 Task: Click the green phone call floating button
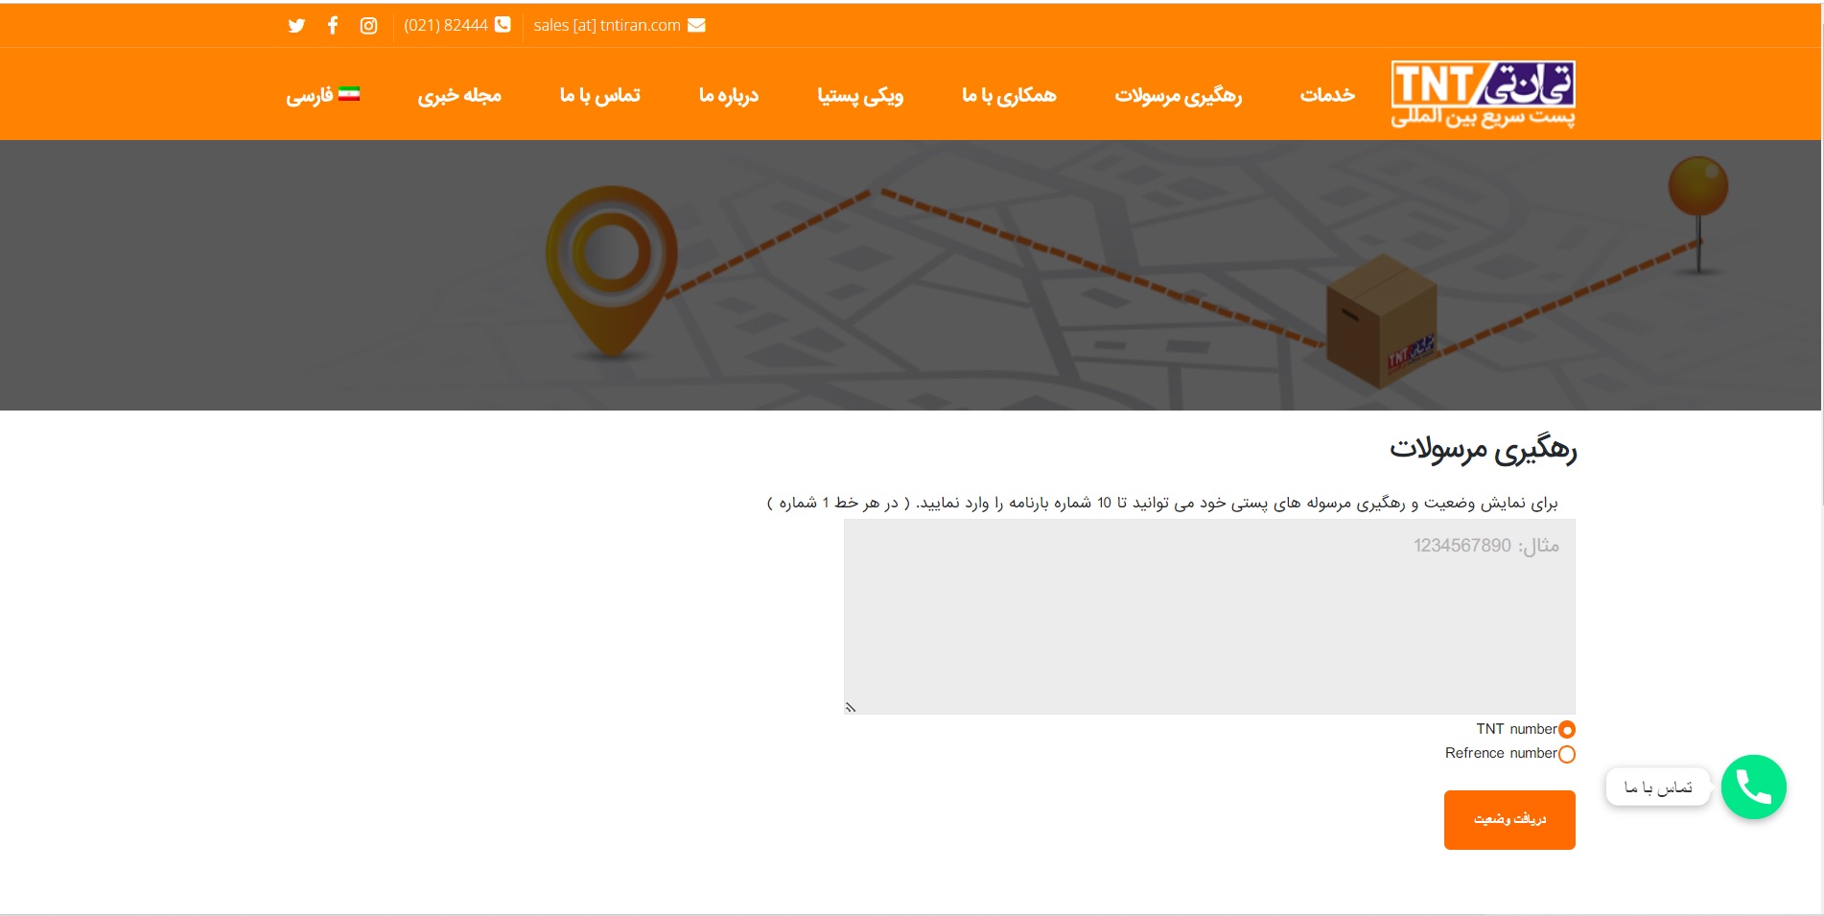(x=1753, y=787)
